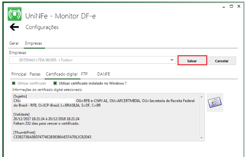Click the certificate info scrollbar up arrow
The image size is (246, 157).
(202, 97)
